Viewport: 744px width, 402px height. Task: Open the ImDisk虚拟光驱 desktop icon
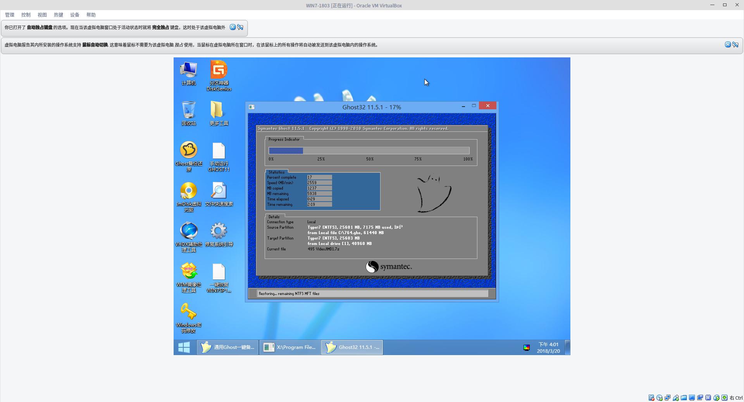(x=189, y=191)
